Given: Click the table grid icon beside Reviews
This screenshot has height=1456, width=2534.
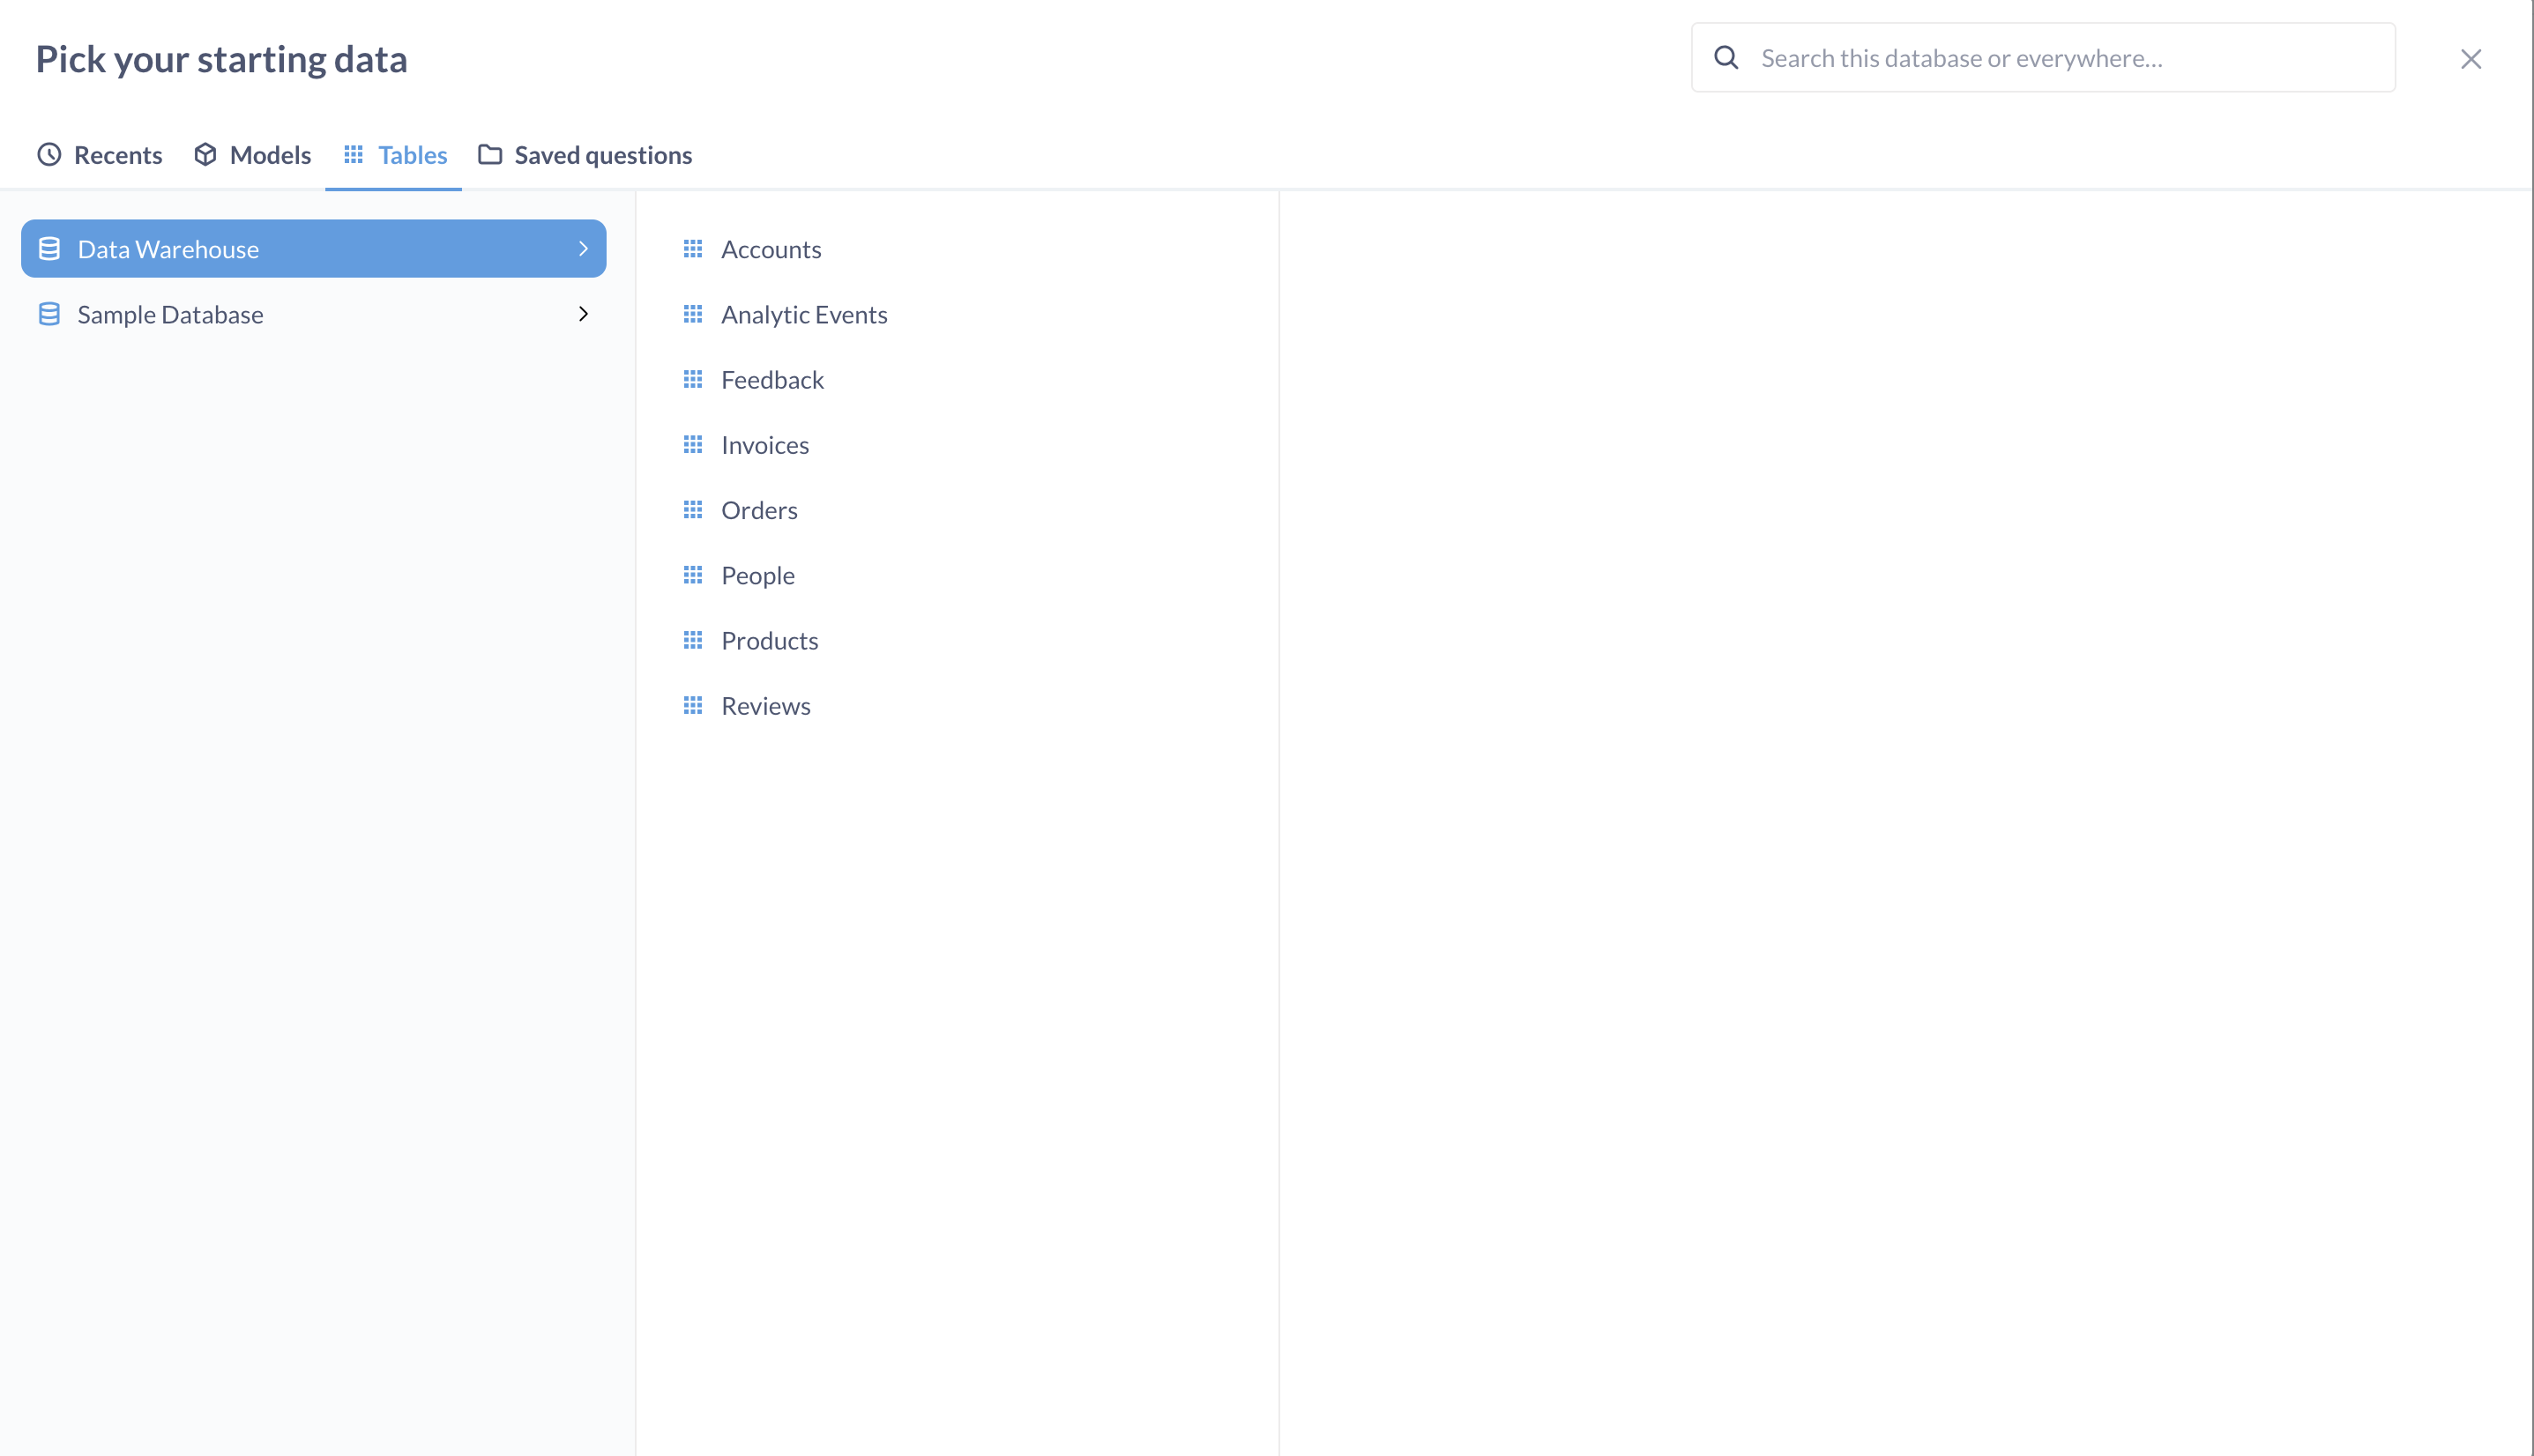Looking at the screenshot, I should pos(693,705).
